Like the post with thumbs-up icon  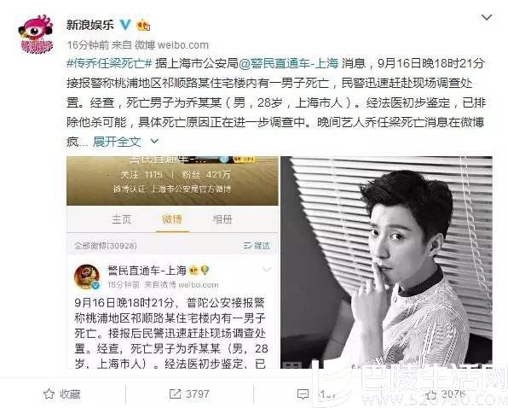[x=431, y=395]
